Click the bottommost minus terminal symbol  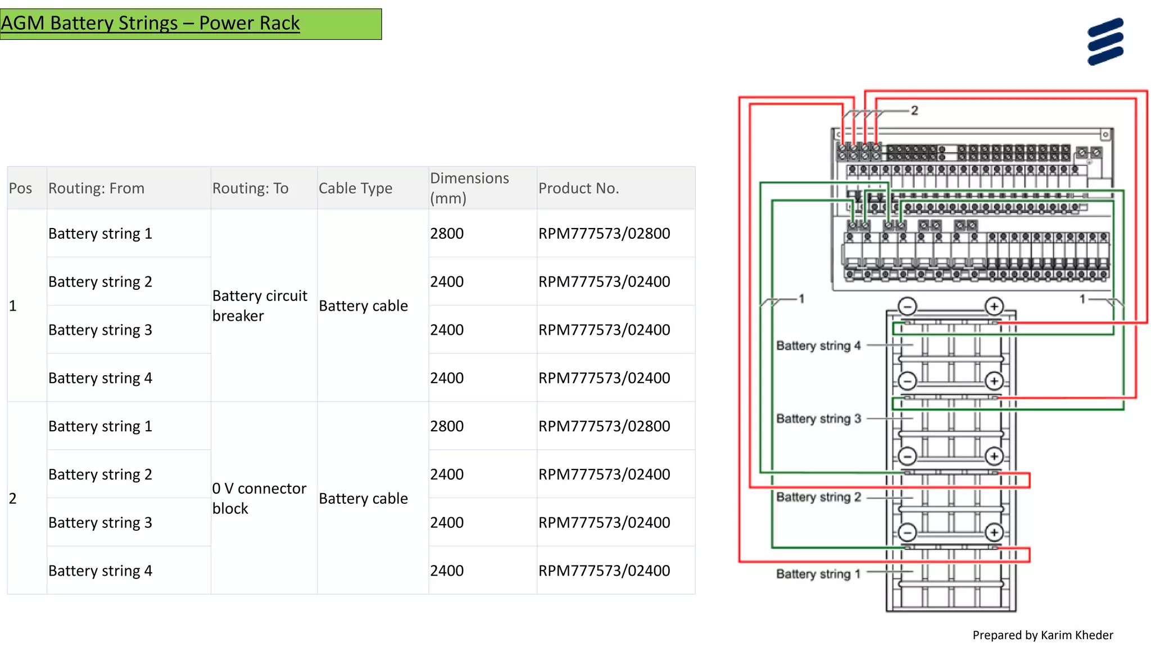click(907, 532)
